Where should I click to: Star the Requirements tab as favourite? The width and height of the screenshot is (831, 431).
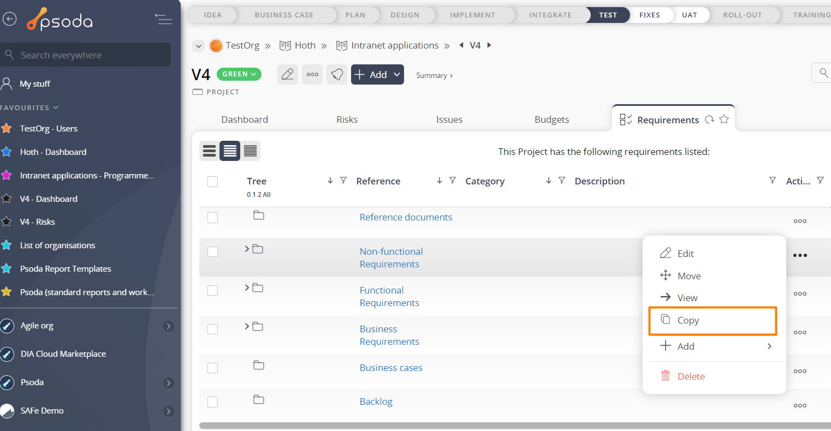pos(724,119)
